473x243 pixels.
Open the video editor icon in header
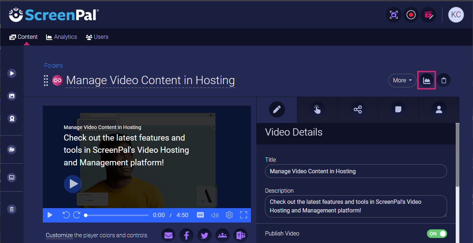click(428, 15)
